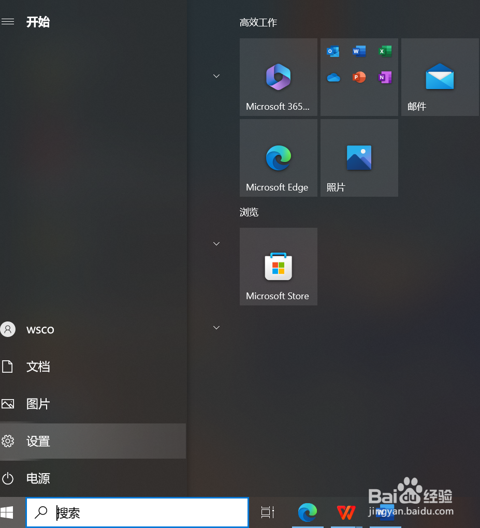Open the Microsoft Store tile

pos(278,267)
